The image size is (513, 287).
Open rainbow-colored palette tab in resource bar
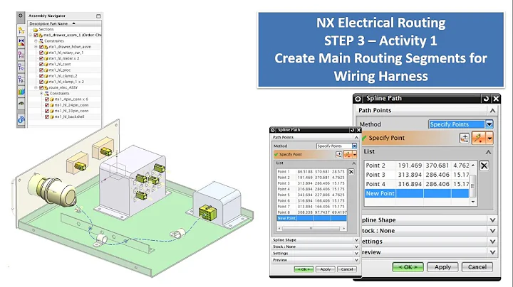(21, 92)
